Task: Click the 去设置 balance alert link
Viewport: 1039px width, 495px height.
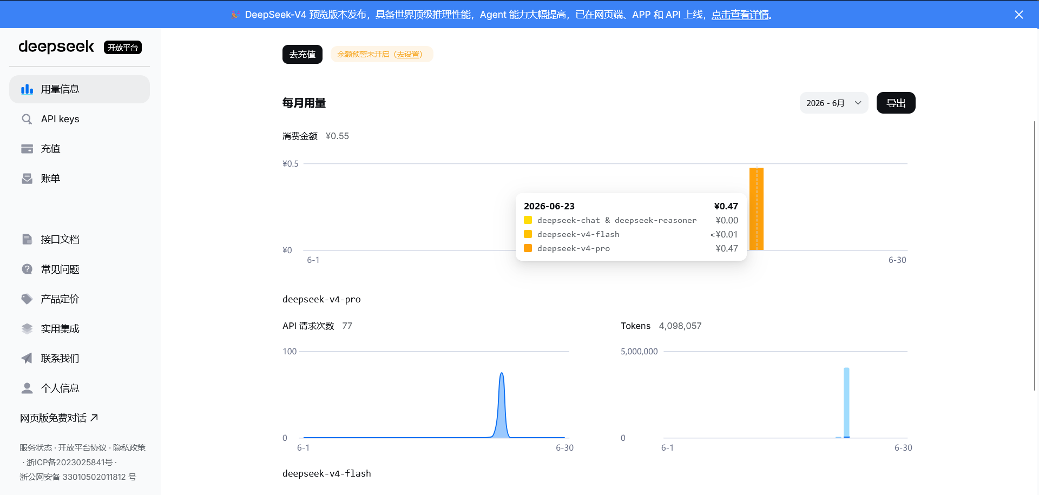Action: 409,54
